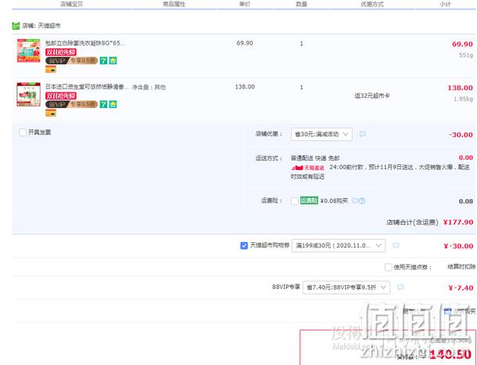Open the 天猫超市 shop name link
The height and width of the screenshot is (365, 477).
click(x=49, y=26)
